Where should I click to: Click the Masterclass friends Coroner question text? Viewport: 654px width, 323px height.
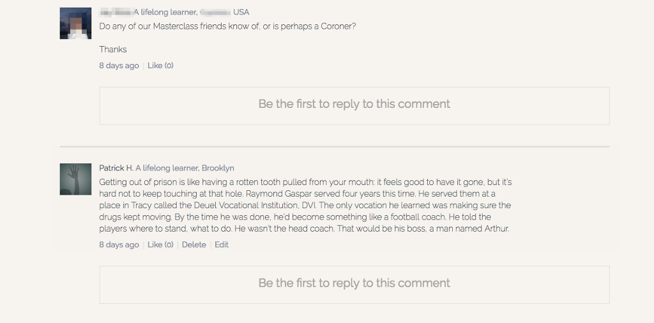227,27
